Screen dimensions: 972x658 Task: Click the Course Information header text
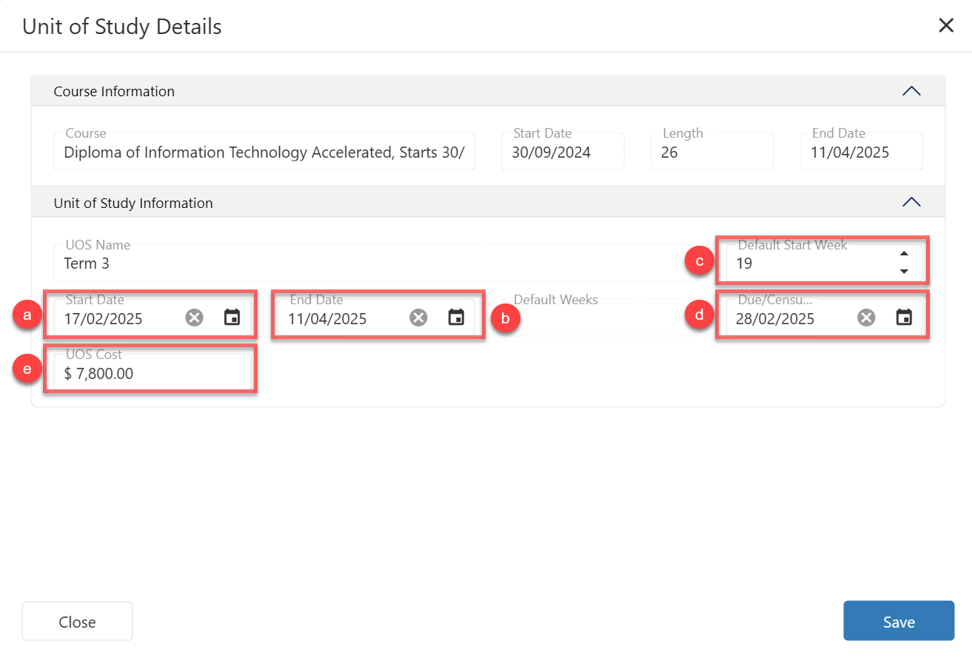tap(114, 91)
